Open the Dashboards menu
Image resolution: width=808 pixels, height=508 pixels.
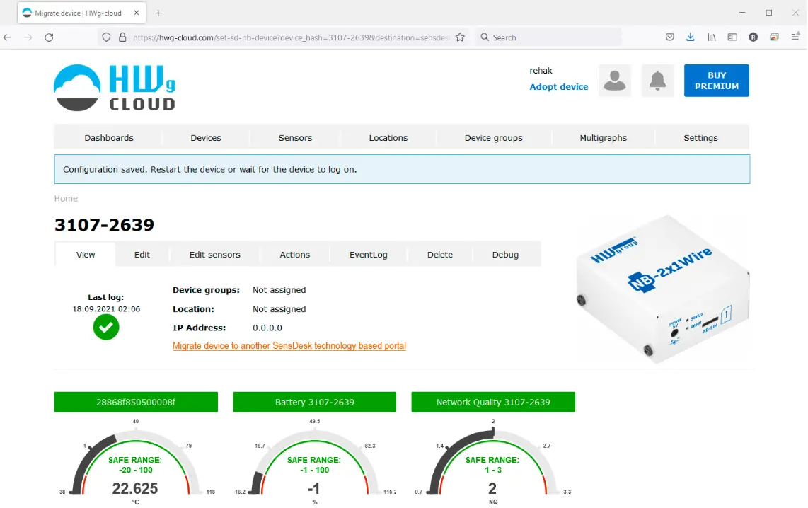pos(109,137)
